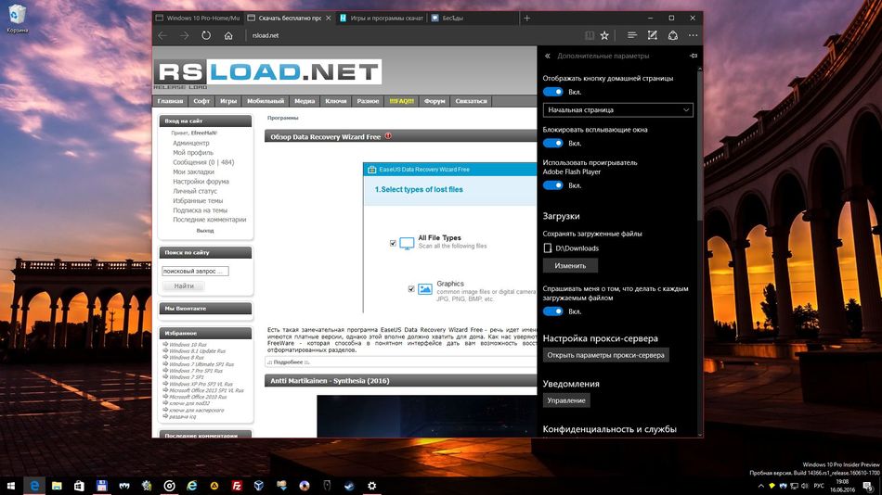The image size is (882, 495).
Task: Open Разное site menu item
Action: pyautogui.click(x=368, y=101)
